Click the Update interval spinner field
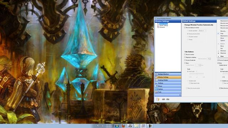 coord(198,65)
